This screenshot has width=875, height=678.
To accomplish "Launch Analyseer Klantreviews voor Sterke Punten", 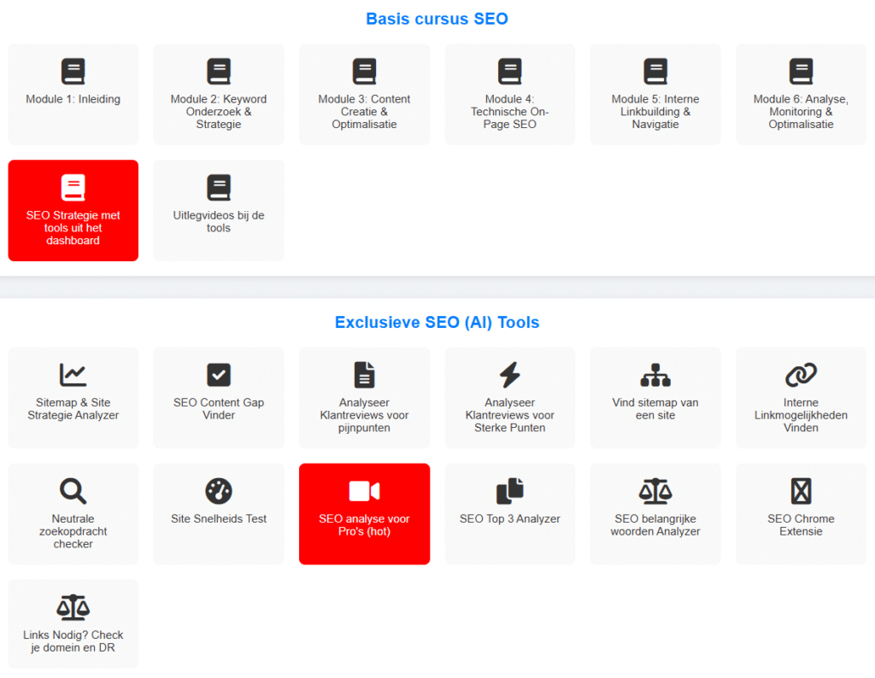I will (x=509, y=397).
